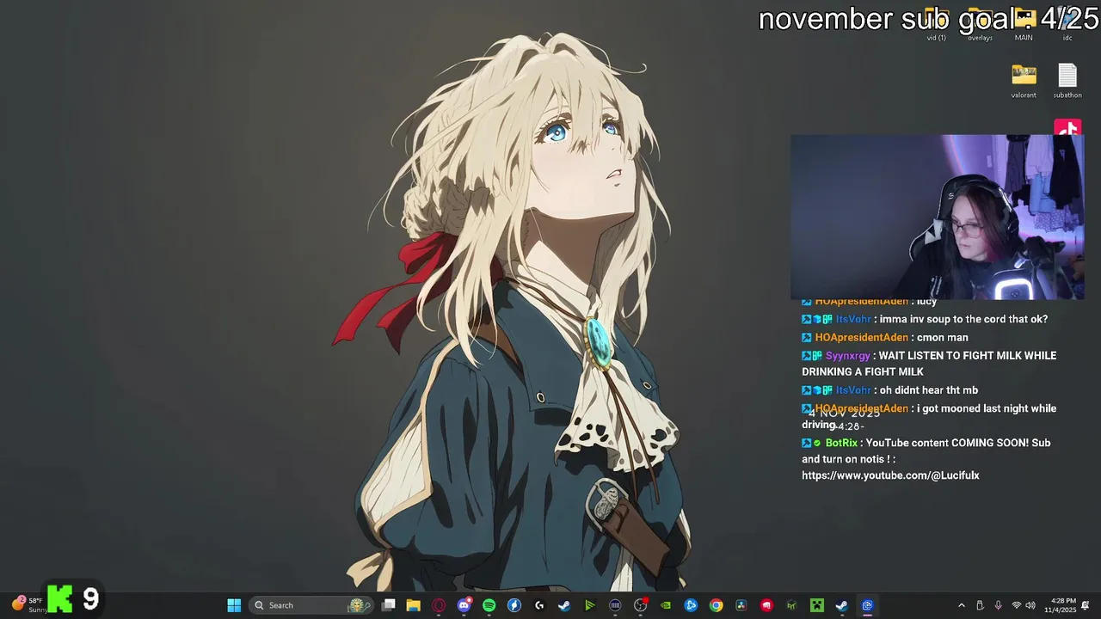Click the BotRix username in chat
This screenshot has height=619, width=1101.
841,443
